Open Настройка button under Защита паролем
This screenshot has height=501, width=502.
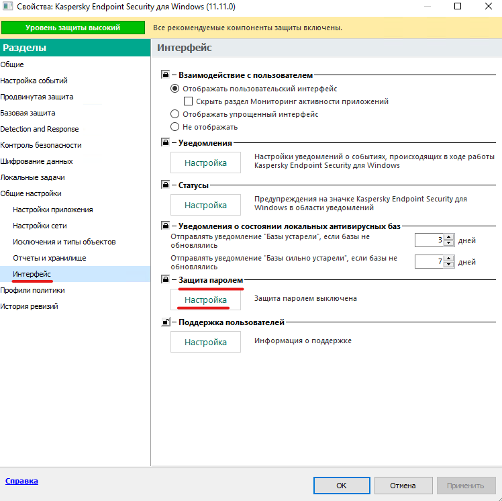pyautogui.click(x=205, y=300)
